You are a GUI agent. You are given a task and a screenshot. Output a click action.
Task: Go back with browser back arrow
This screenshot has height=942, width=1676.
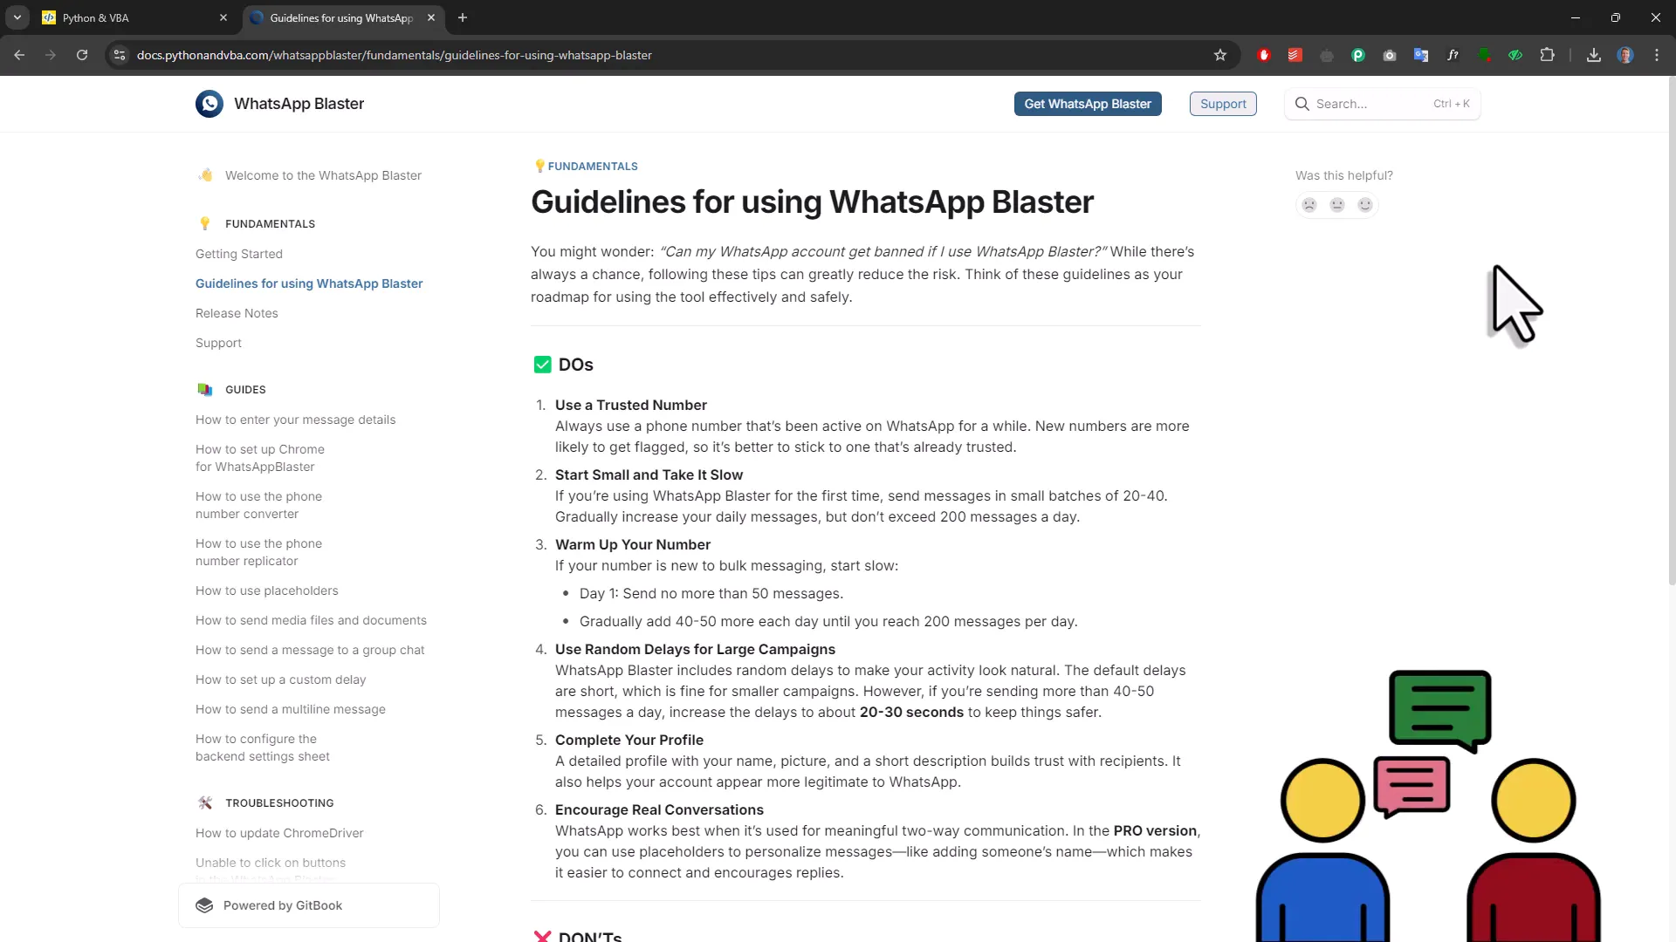click(19, 55)
